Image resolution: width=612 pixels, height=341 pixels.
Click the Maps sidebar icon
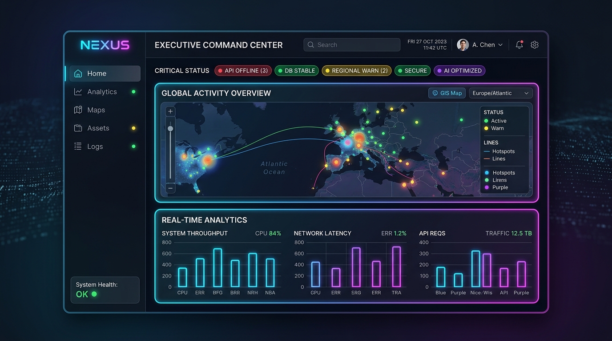click(x=78, y=110)
